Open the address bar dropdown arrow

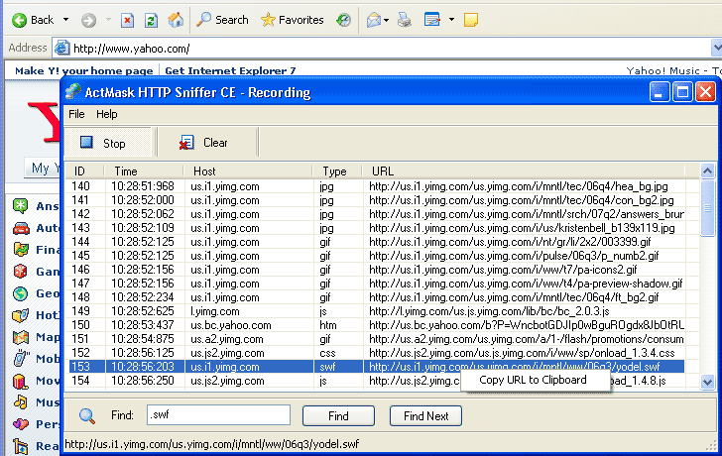point(716,48)
